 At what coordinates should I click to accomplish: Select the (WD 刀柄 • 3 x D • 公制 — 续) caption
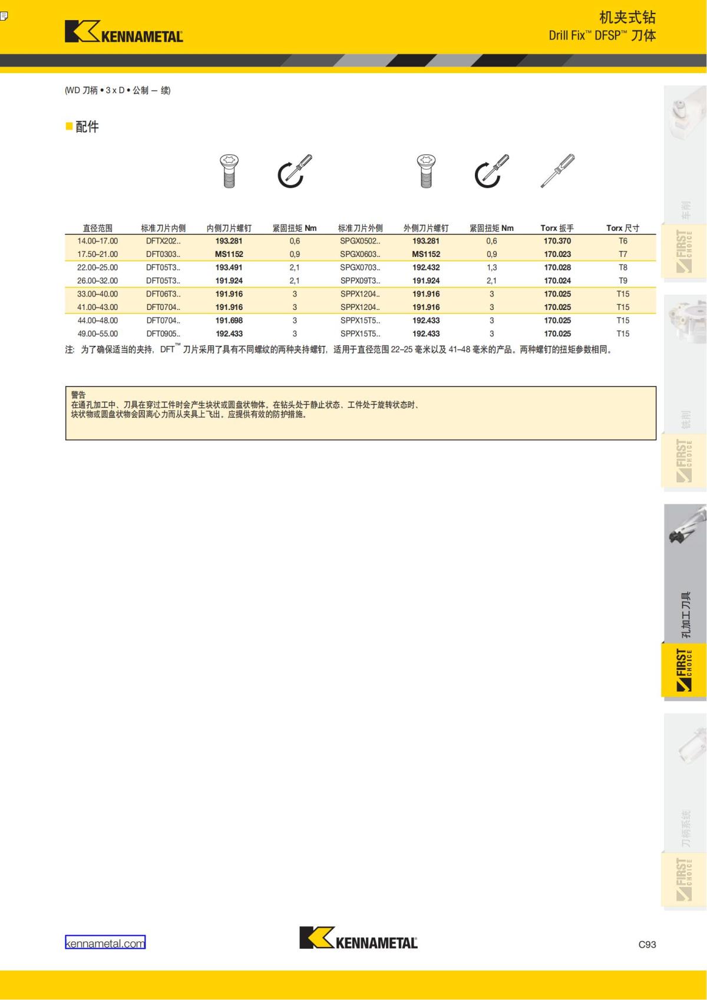pyautogui.click(x=118, y=91)
